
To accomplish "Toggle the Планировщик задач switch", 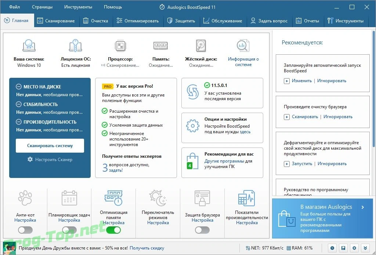I will point(69,230).
